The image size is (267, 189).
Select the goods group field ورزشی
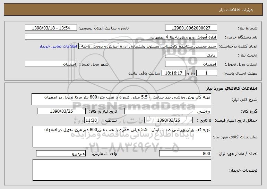pos(168,111)
